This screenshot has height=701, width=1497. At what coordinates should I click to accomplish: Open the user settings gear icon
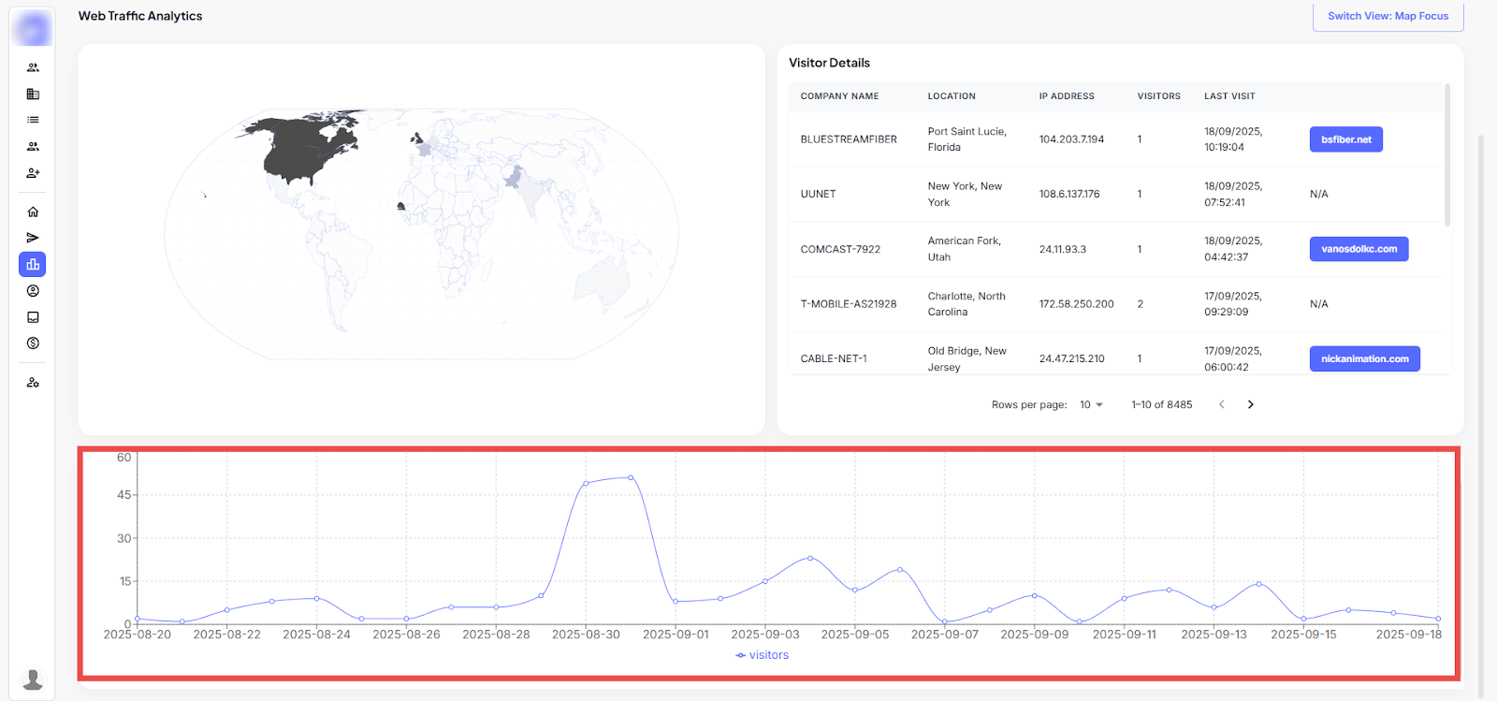tap(33, 383)
